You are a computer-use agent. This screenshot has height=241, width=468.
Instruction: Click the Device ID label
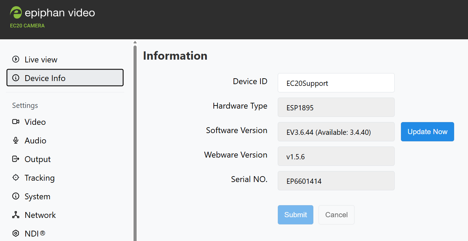coord(250,81)
